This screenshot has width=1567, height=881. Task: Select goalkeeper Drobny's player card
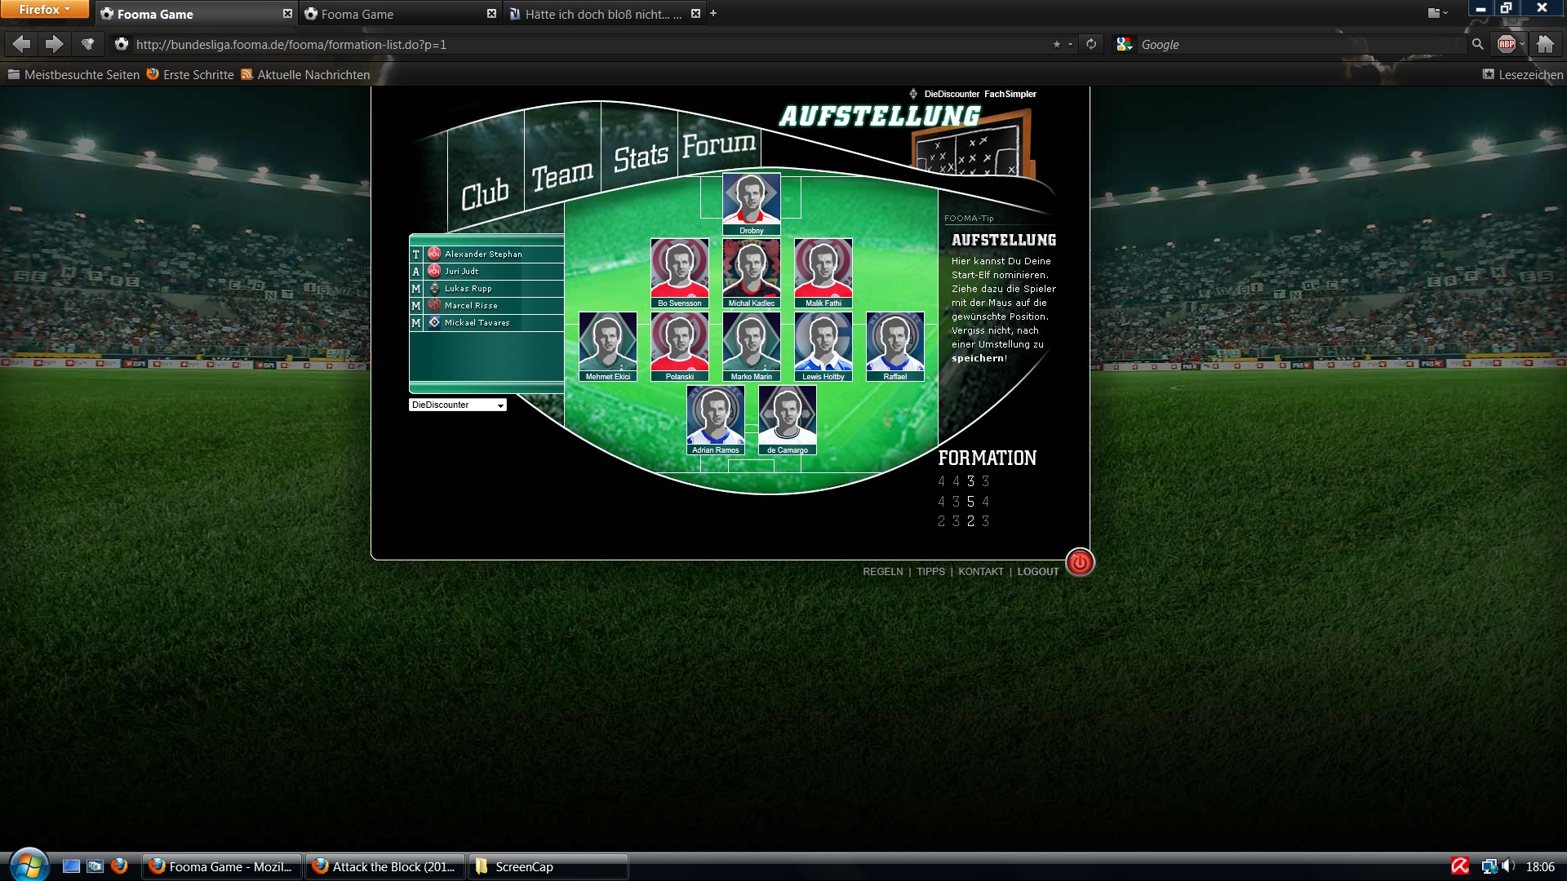(751, 202)
